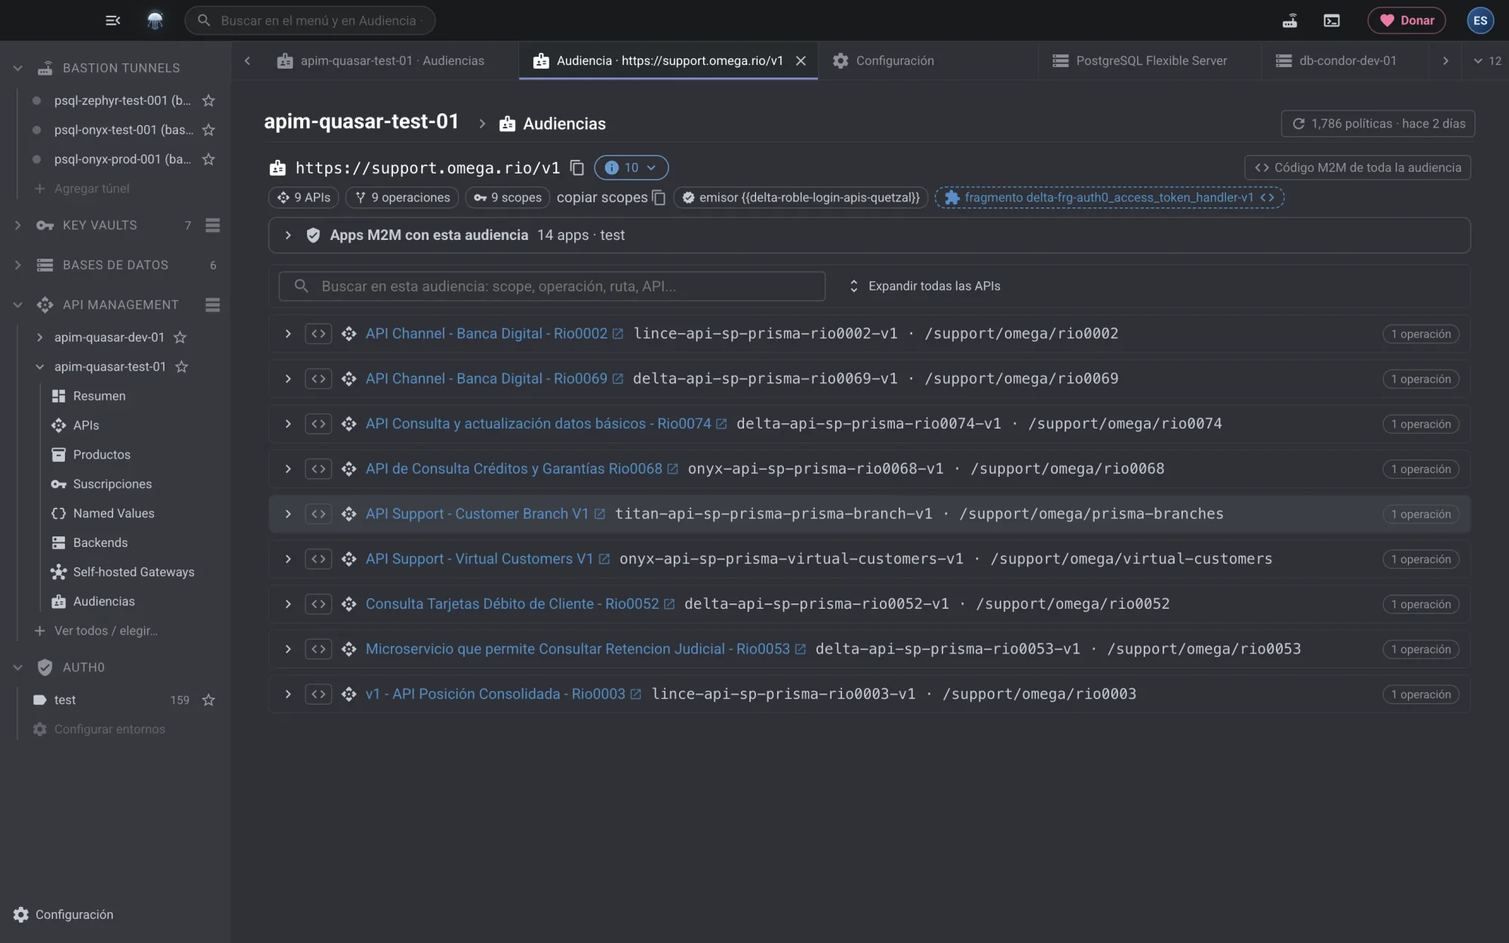The image size is (1509, 943).
Task: Open the terminal console icon
Action: click(x=1332, y=20)
